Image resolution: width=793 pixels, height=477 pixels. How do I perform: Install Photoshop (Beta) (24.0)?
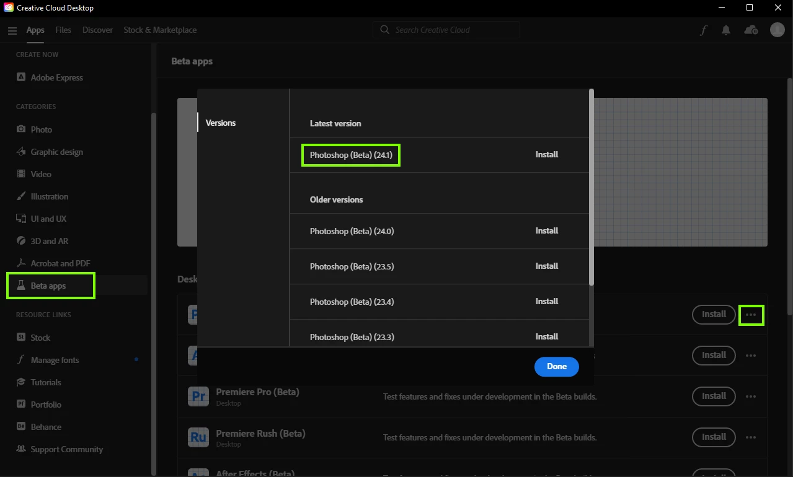[547, 230]
